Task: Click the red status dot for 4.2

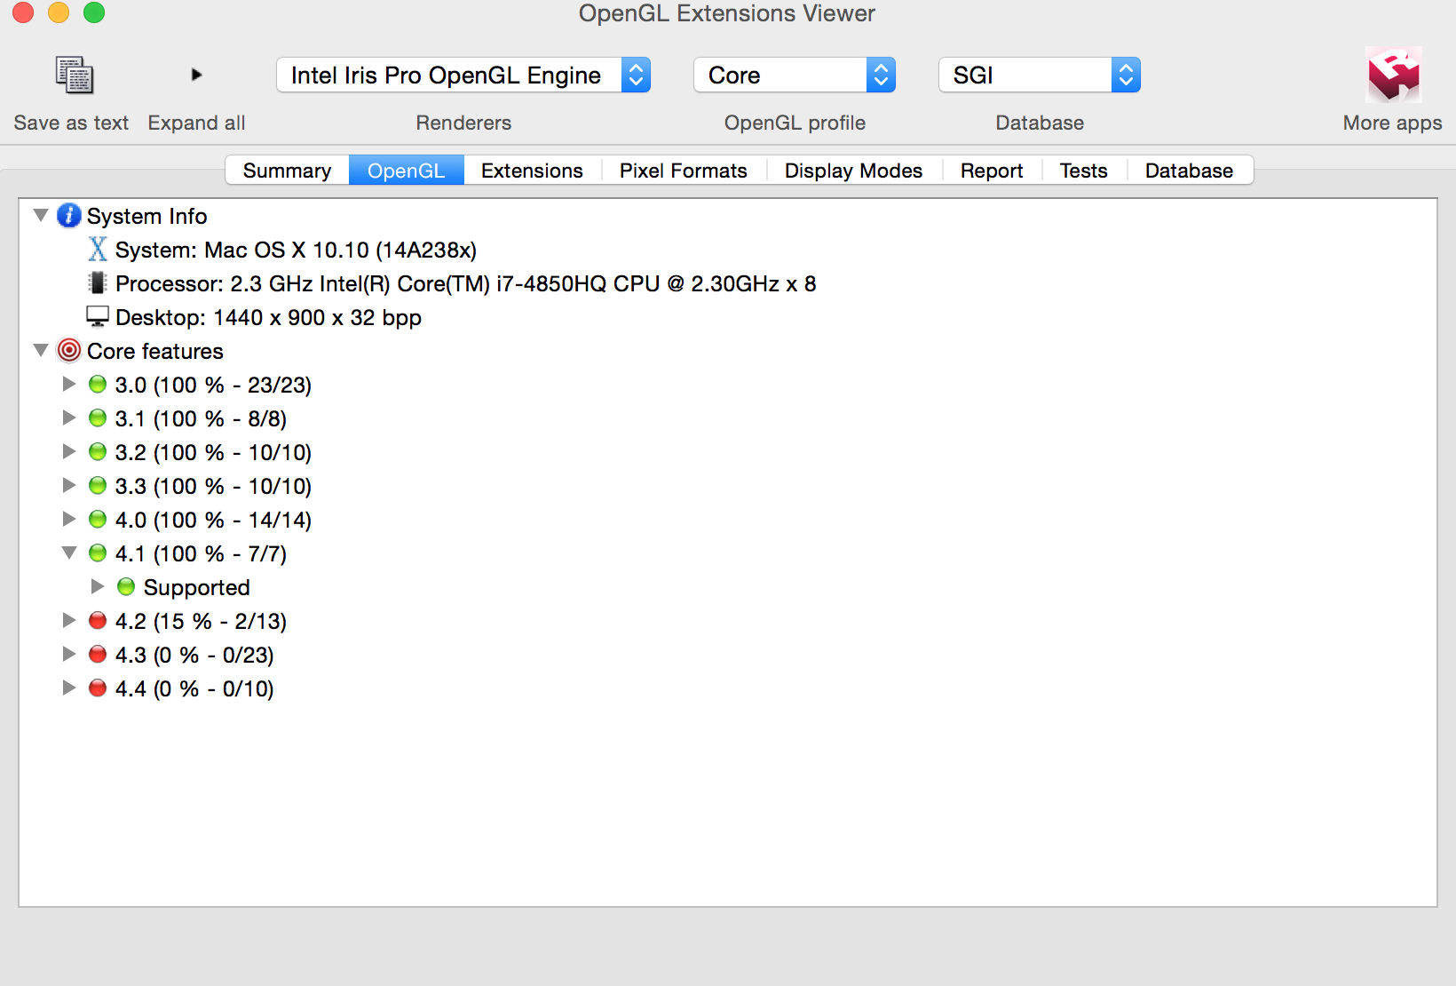Action: click(98, 621)
